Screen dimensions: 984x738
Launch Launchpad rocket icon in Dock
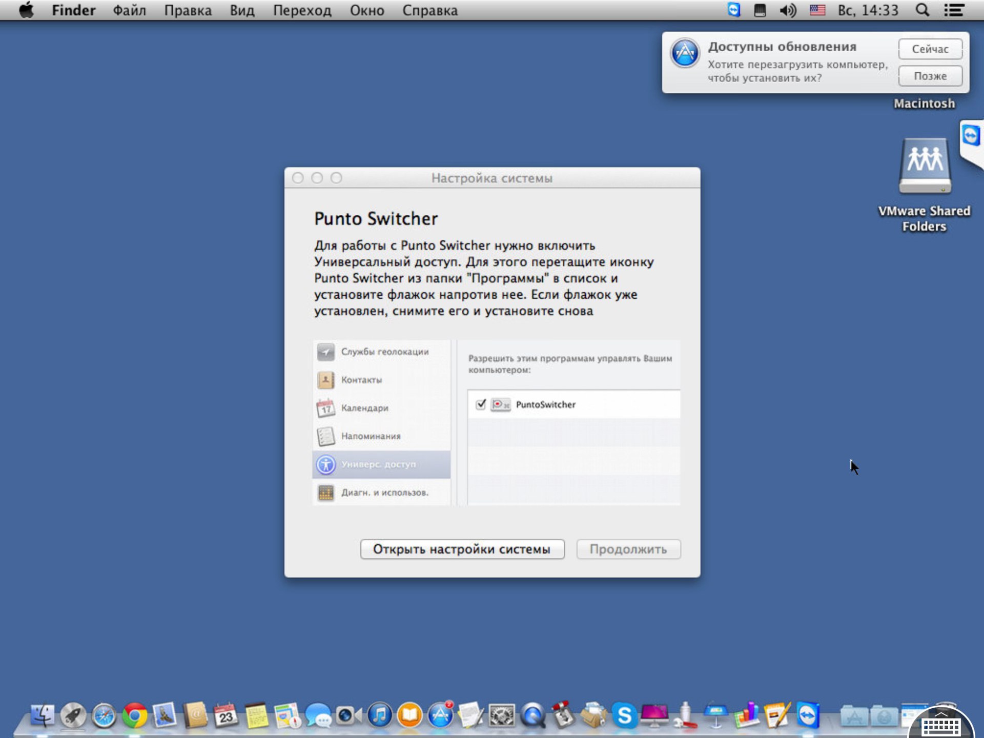pyautogui.click(x=73, y=715)
